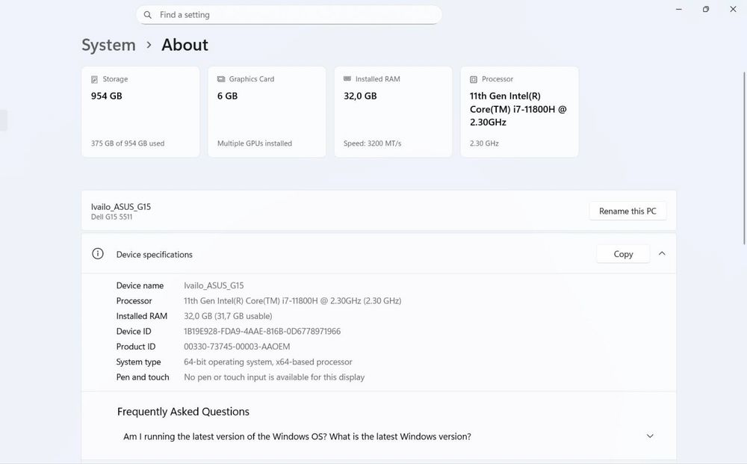Click the vertical scrollbar thumb

tap(744, 157)
